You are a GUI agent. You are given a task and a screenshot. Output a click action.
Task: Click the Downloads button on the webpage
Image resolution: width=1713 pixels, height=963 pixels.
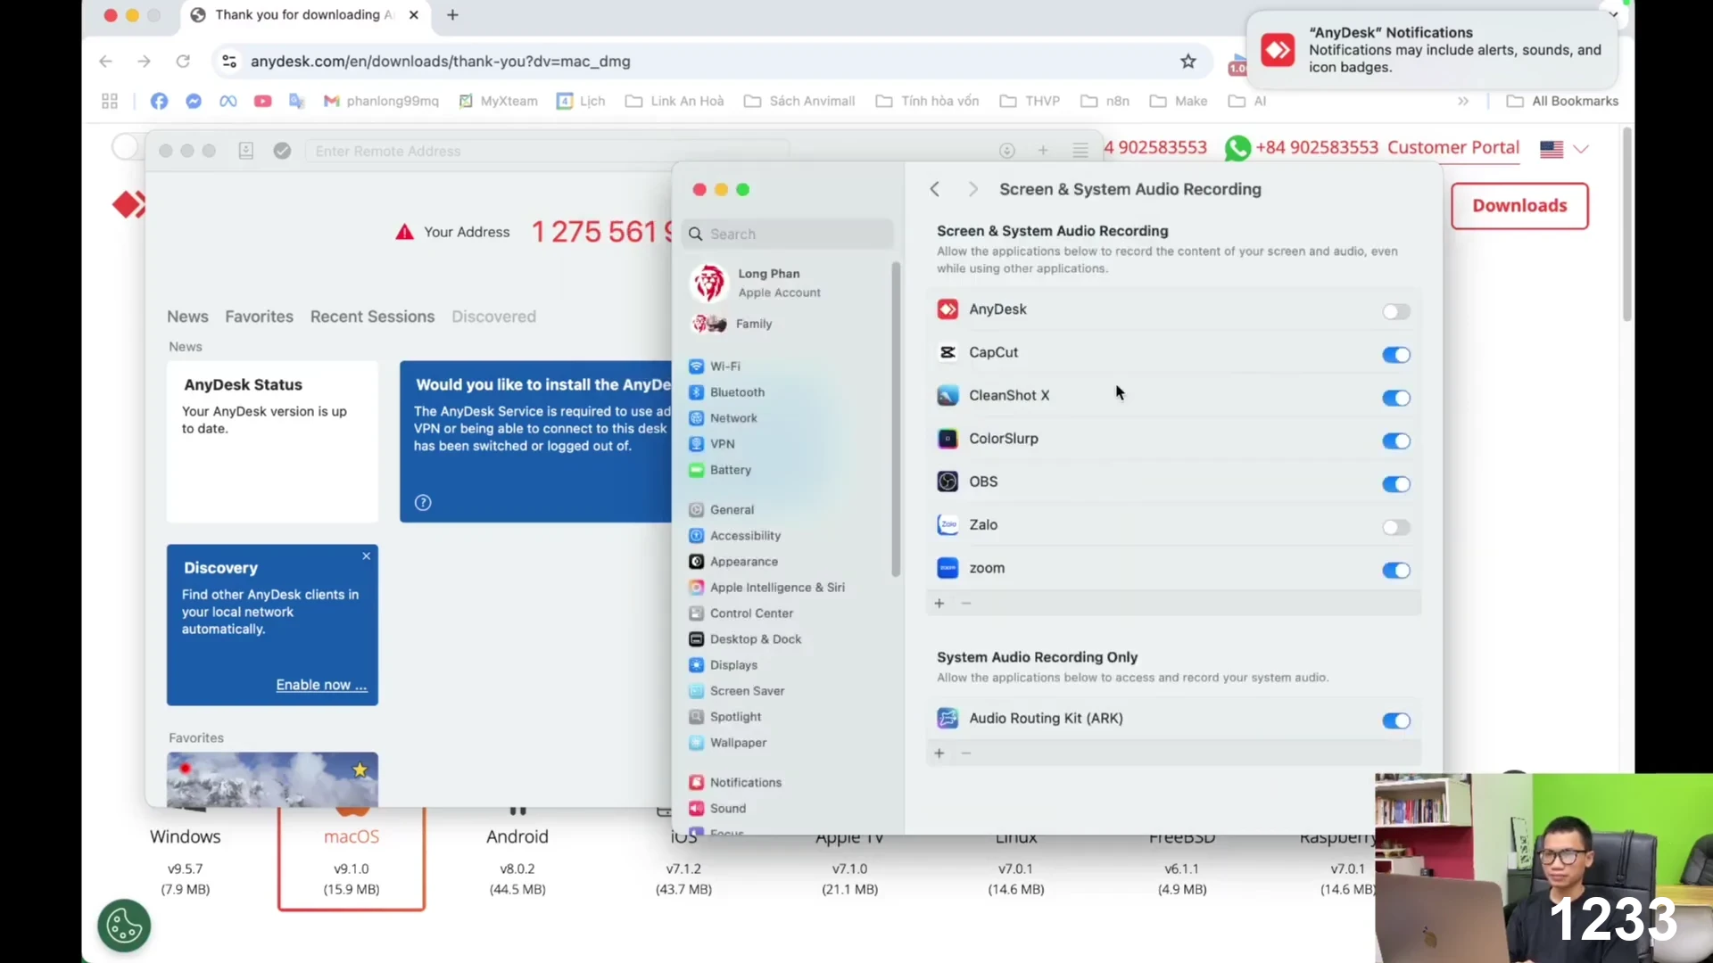1519,206
